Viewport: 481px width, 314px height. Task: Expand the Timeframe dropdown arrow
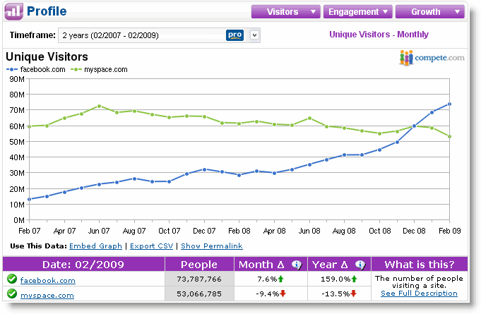click(254, 35)
